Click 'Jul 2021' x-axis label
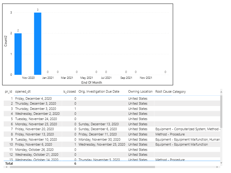231x173 pixels. 106,78
